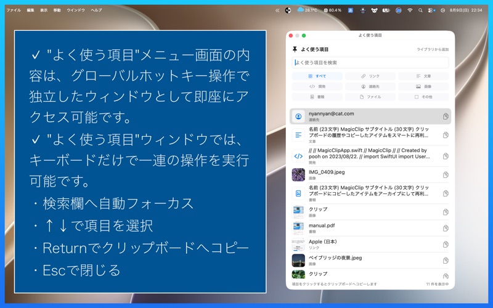Image resolution: width=493 pixels, height=308 pixels.
Task: Click the double chevron in menu bar
Action: (277, 10)
